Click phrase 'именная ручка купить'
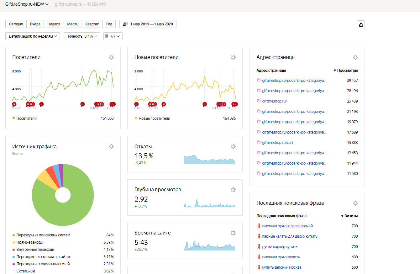Screen dimensions: 420x274 [x=281, y=257]
